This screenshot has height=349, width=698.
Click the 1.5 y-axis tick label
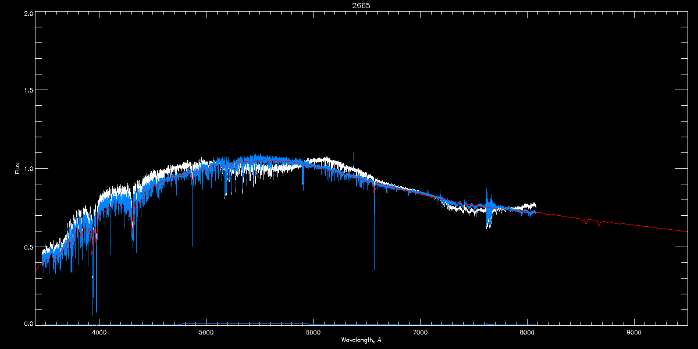tap(27, 91)
